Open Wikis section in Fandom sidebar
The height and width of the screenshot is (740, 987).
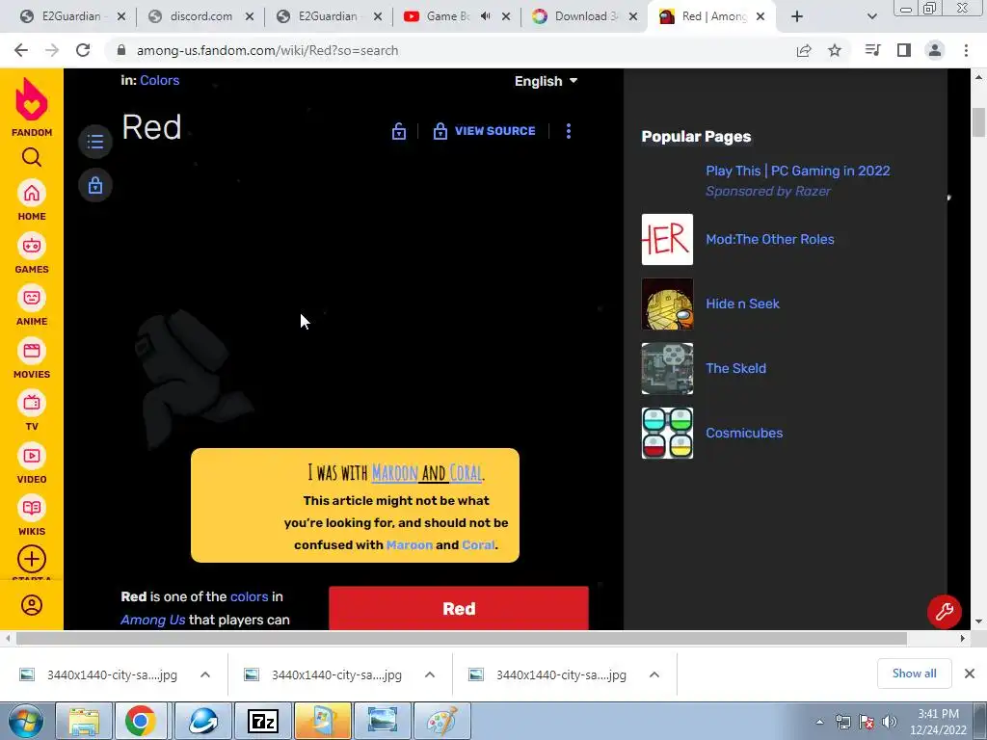coord(32,515)
